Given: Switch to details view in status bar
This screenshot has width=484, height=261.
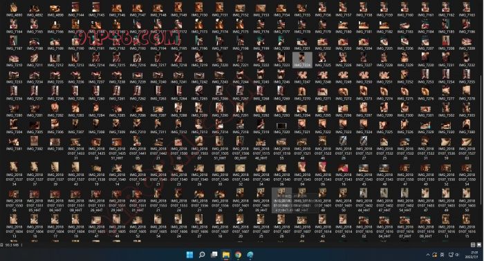Looking at the screenshot, I should pos(473,244).
